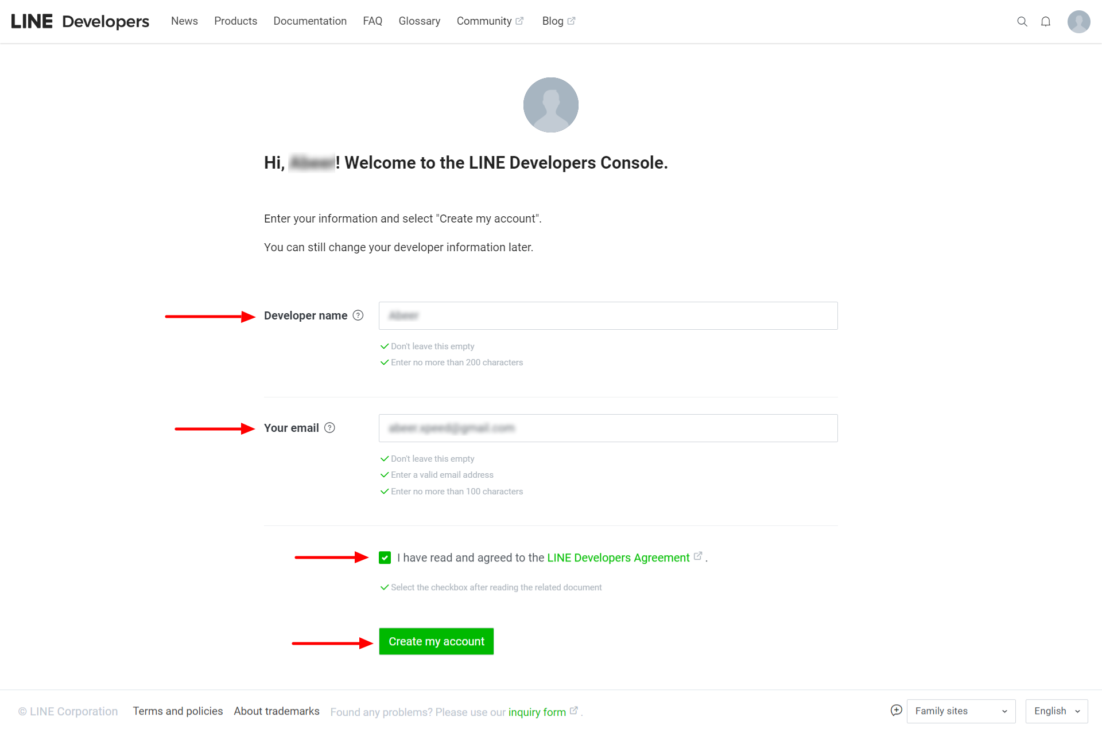Navigate to the News menu item
This screenshot has height=733, width=1102.
184,21
